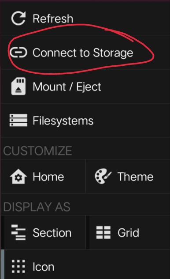
Task: Click the dotted Icon view icon
Action: (18, 266)
